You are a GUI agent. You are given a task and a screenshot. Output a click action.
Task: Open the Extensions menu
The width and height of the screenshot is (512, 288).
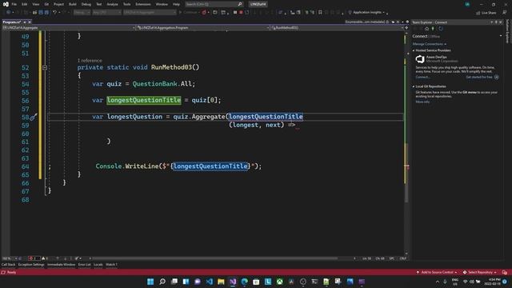click(x=143, y=4)
